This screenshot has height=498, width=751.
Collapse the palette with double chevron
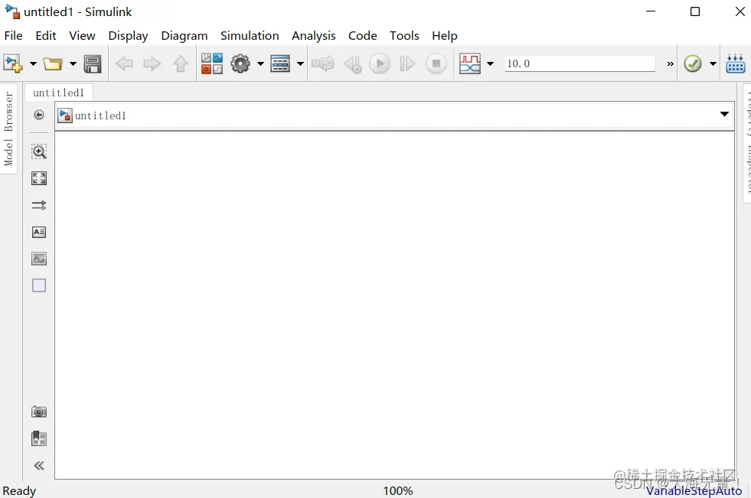coord(39,465)
